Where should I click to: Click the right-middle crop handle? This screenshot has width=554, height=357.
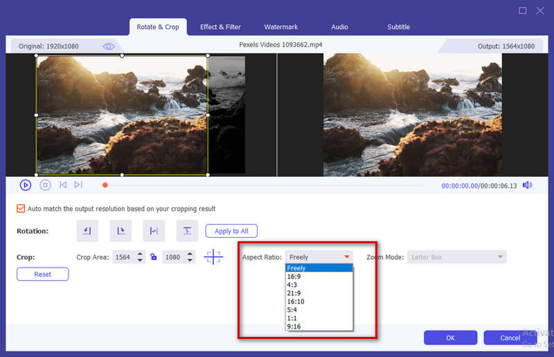[x=208, y=115]
